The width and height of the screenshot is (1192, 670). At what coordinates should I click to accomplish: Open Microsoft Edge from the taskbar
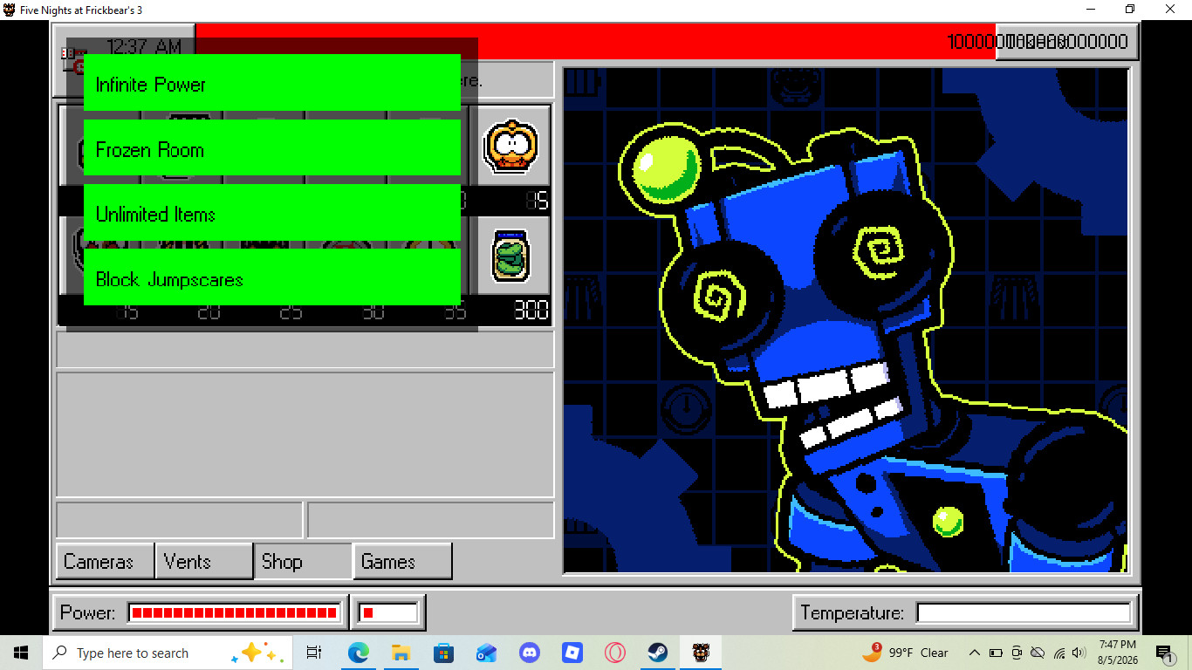pyautogui.click(x=358, y=653)
